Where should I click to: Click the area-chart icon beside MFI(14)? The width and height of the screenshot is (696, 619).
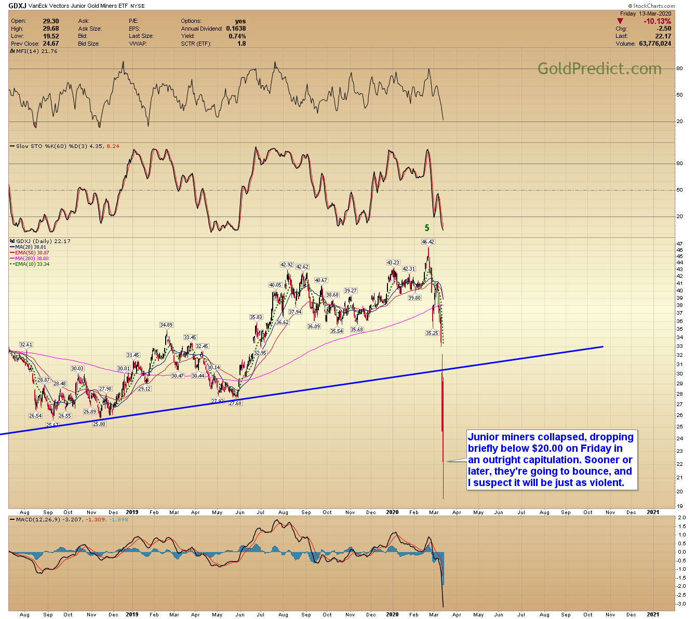click(x=12, y=51)
